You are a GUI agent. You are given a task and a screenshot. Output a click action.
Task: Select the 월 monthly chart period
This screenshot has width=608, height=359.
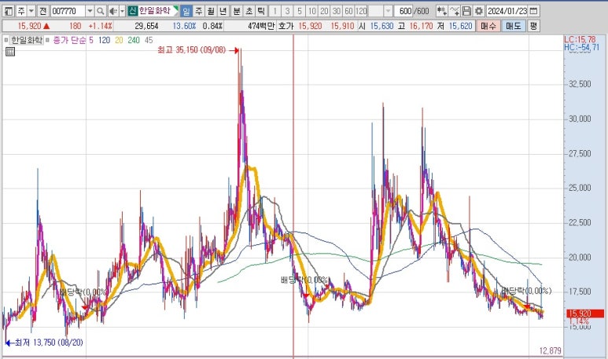tap(211, 11)
